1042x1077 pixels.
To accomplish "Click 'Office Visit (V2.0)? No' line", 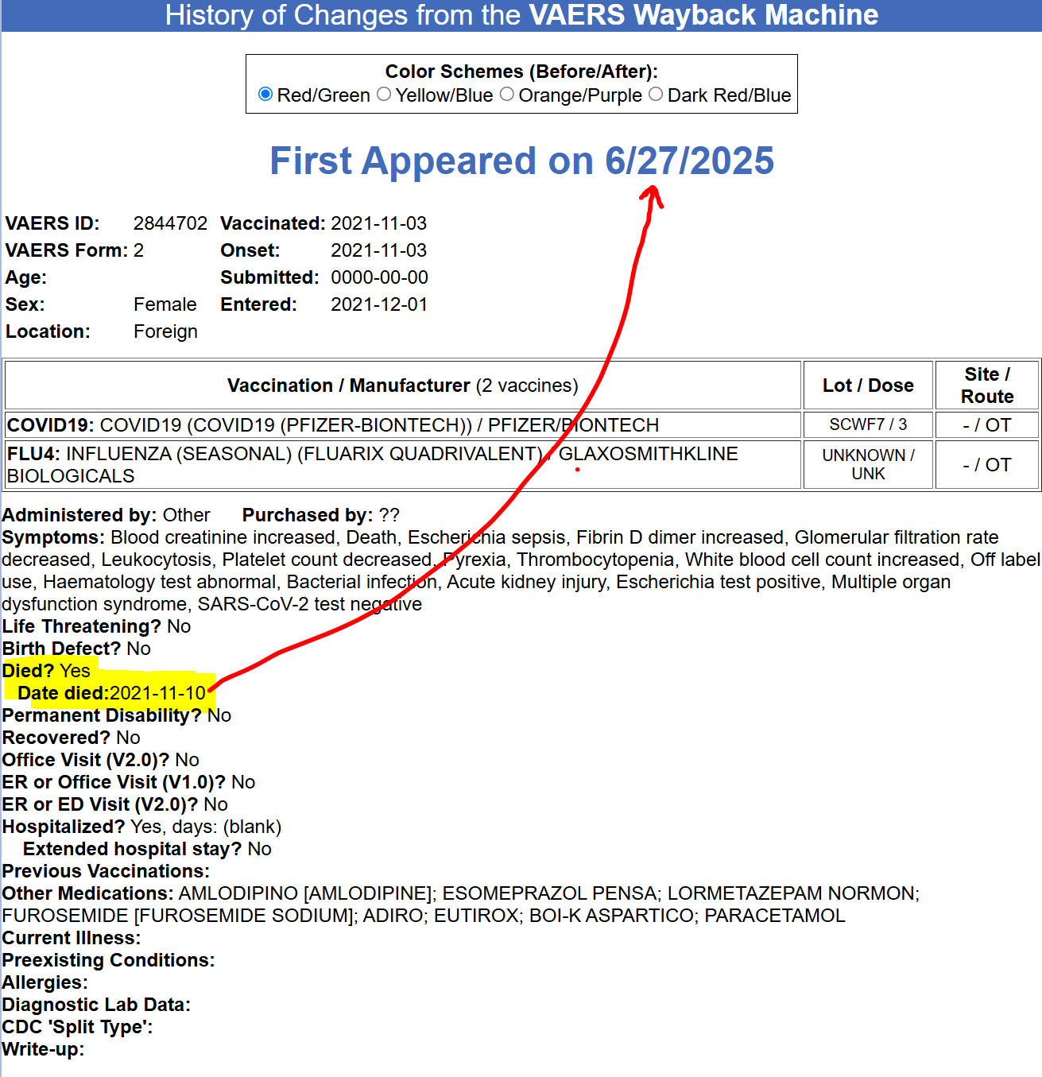I will (100, 760).
